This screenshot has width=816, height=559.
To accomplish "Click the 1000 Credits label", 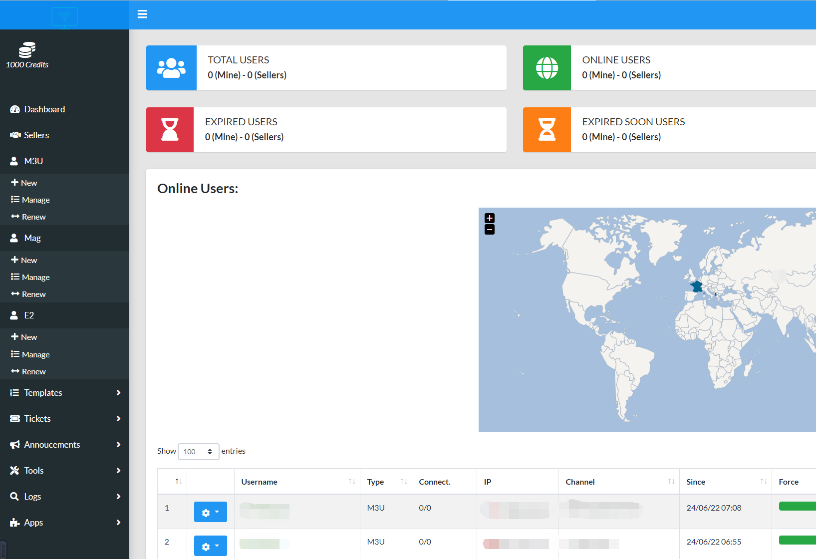I will pyautogui.click(x=27, y=65).
